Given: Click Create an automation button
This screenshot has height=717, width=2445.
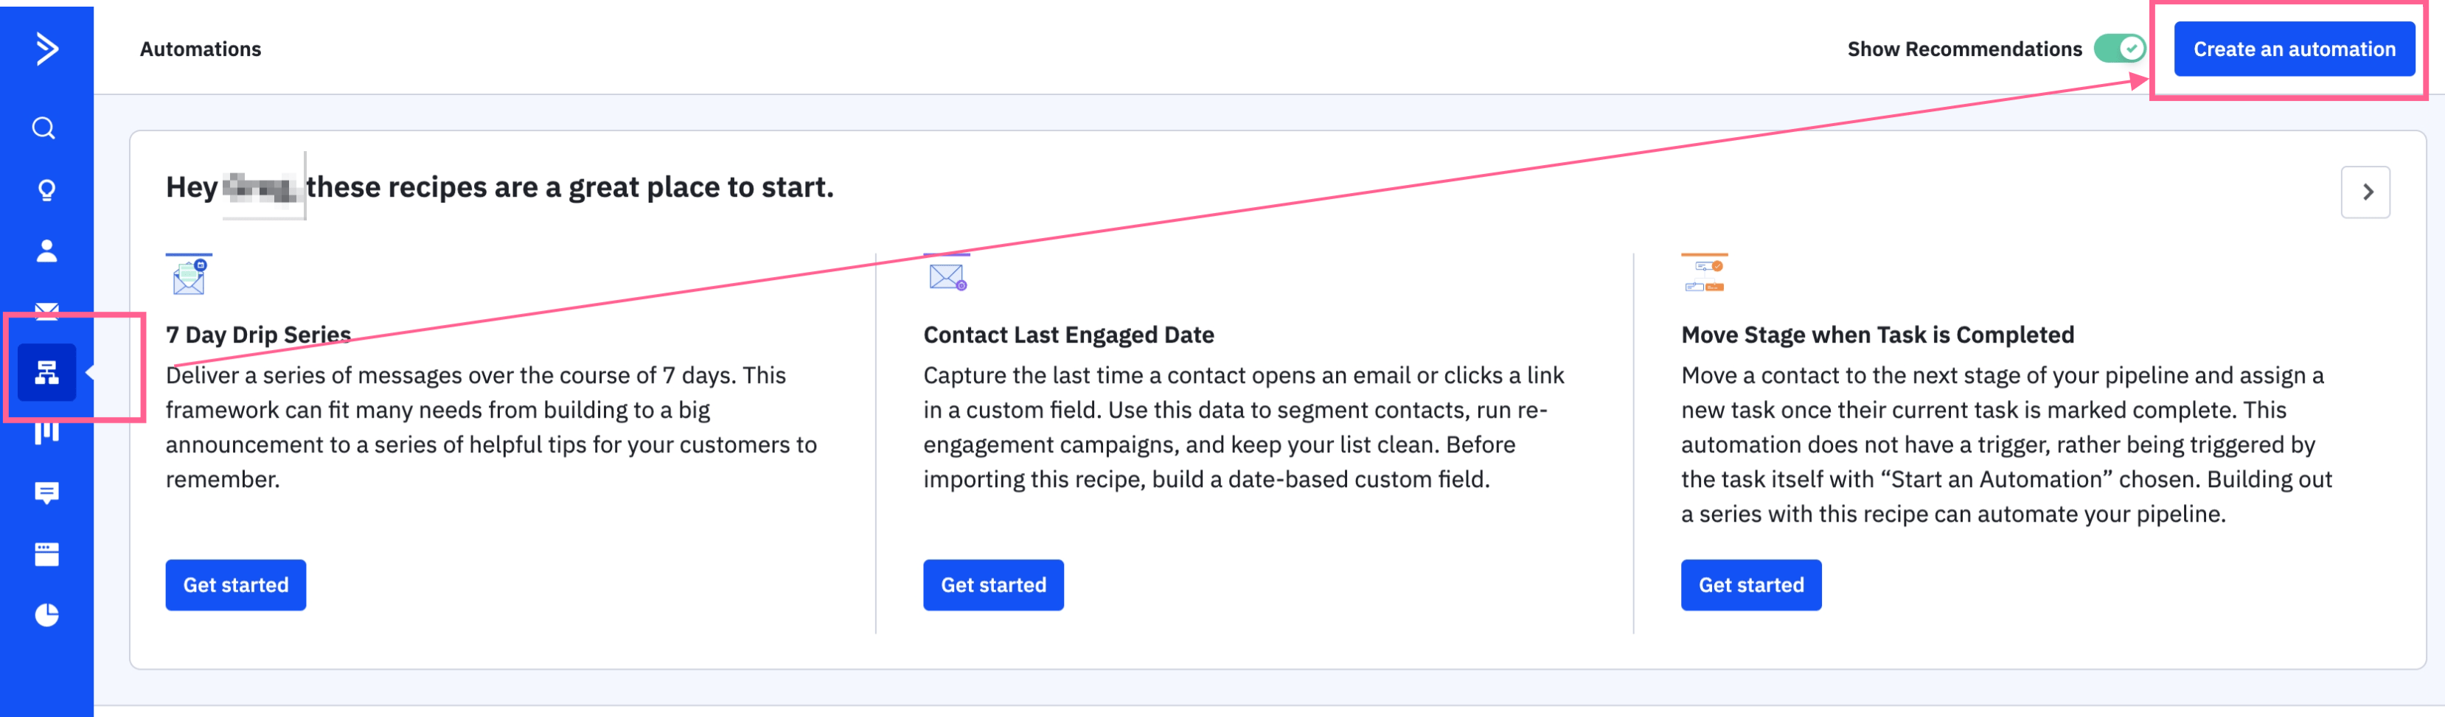Looking at the screenshot, I should pos(2293,49).
